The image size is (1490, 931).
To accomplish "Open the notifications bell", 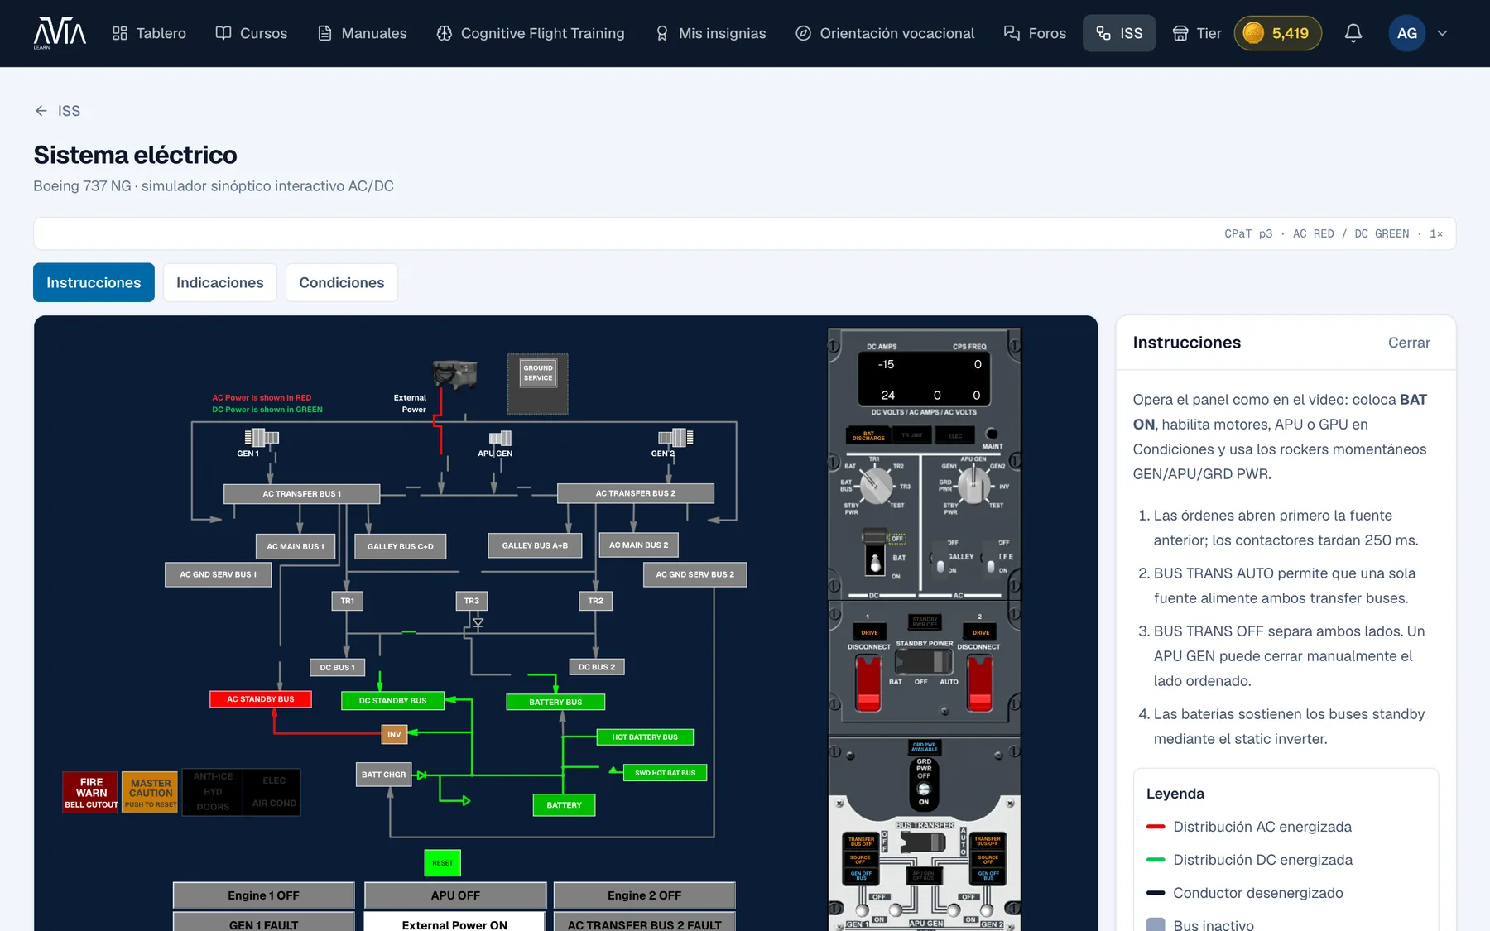I will click(x=1353, y=33).
